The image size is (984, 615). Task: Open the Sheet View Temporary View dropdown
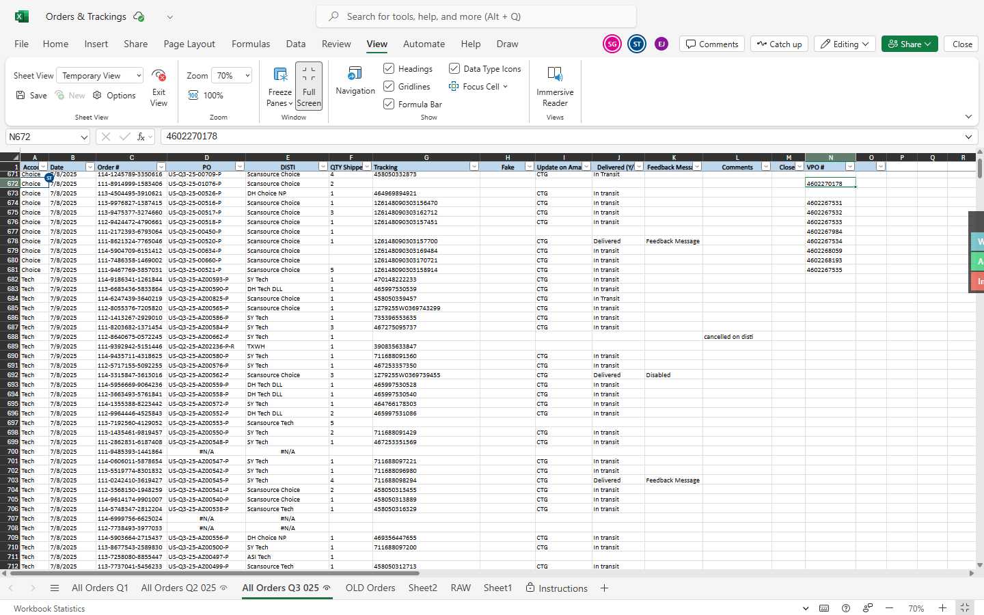100,76
